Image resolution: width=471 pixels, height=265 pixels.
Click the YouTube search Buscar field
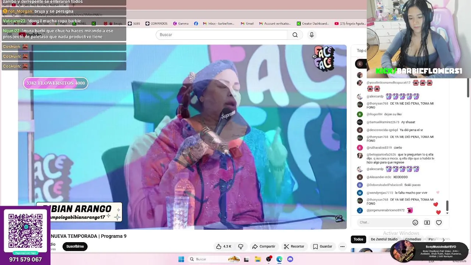222,35
